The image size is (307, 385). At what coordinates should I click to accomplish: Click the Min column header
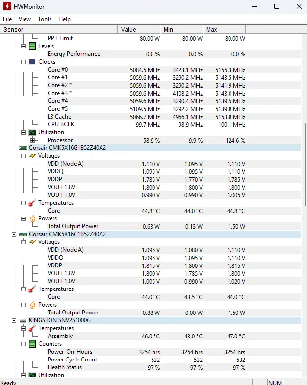click(181, 29)
